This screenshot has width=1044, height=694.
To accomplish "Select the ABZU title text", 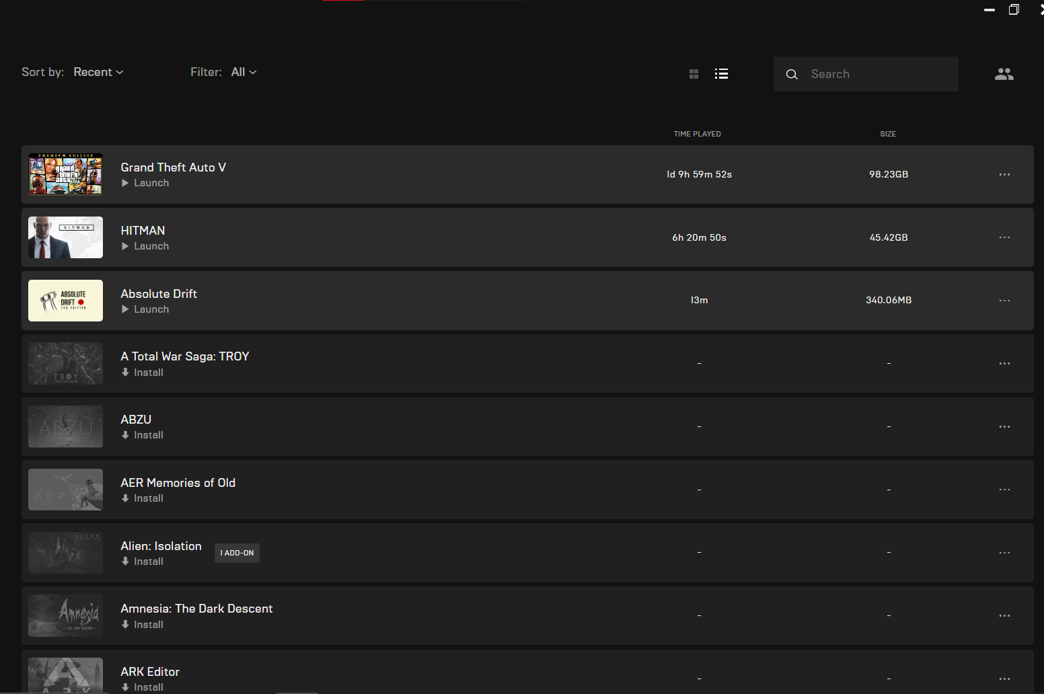I will (x=136, y=420).
